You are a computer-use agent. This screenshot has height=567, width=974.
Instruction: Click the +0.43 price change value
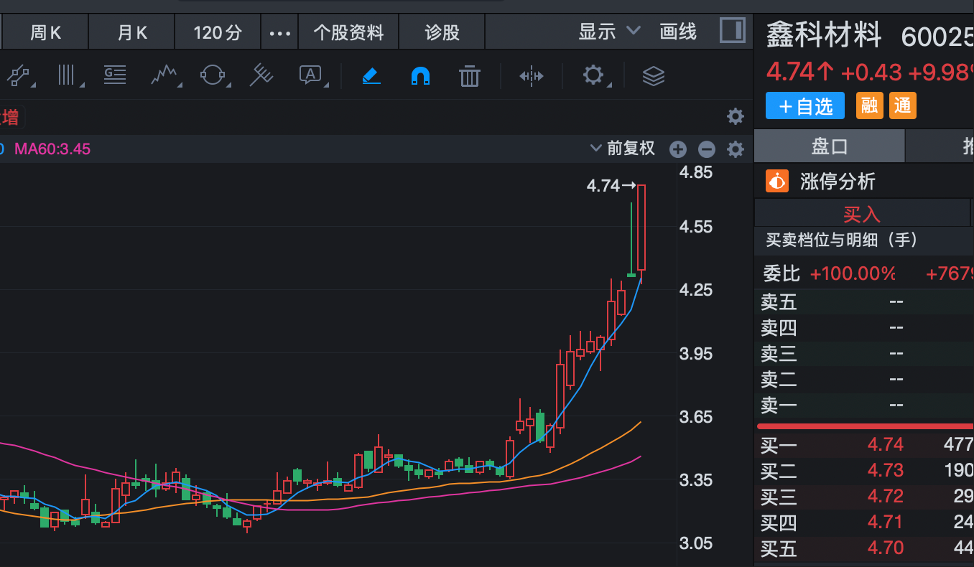[871, 72]
